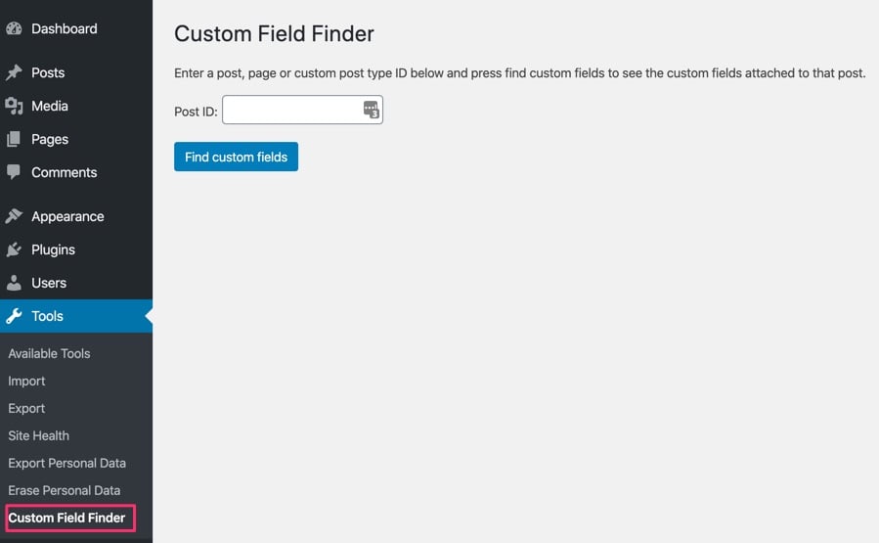Open Site Health submenu item
The image size is (879, 543).
(38, 435)
